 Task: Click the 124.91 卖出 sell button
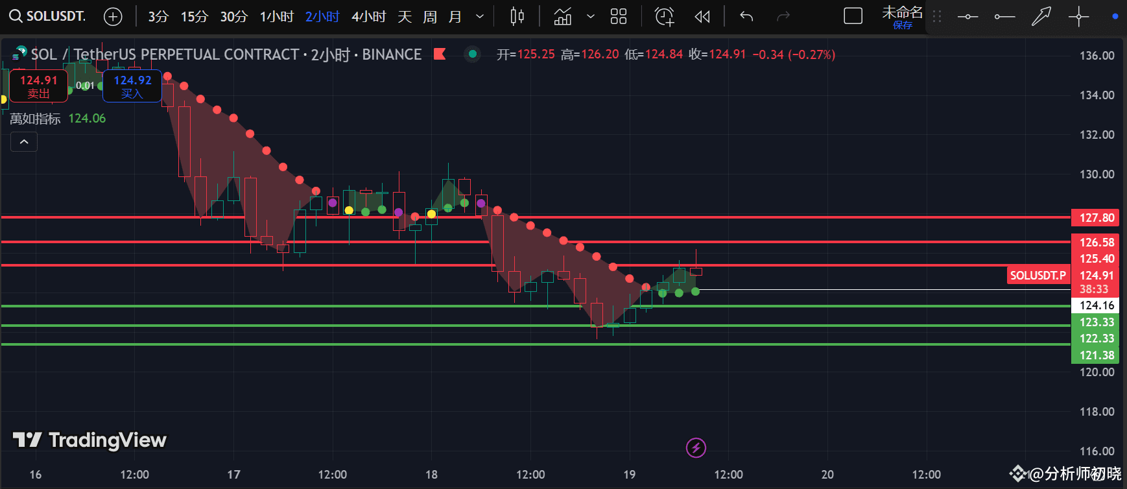pyautogui.click(x=39, y=86)
